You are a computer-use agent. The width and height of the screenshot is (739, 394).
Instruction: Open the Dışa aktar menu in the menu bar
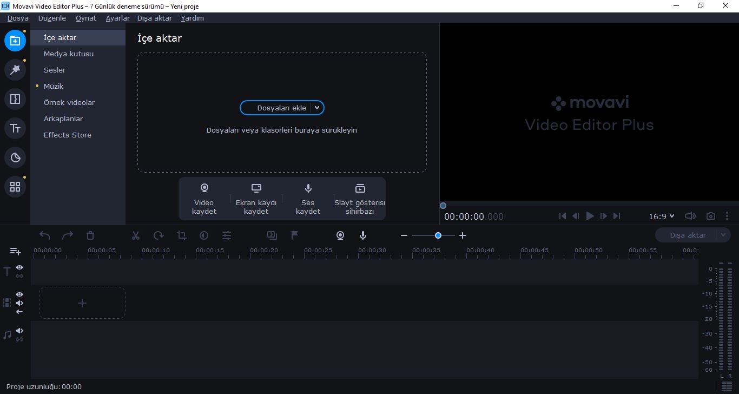coord(155,18)
